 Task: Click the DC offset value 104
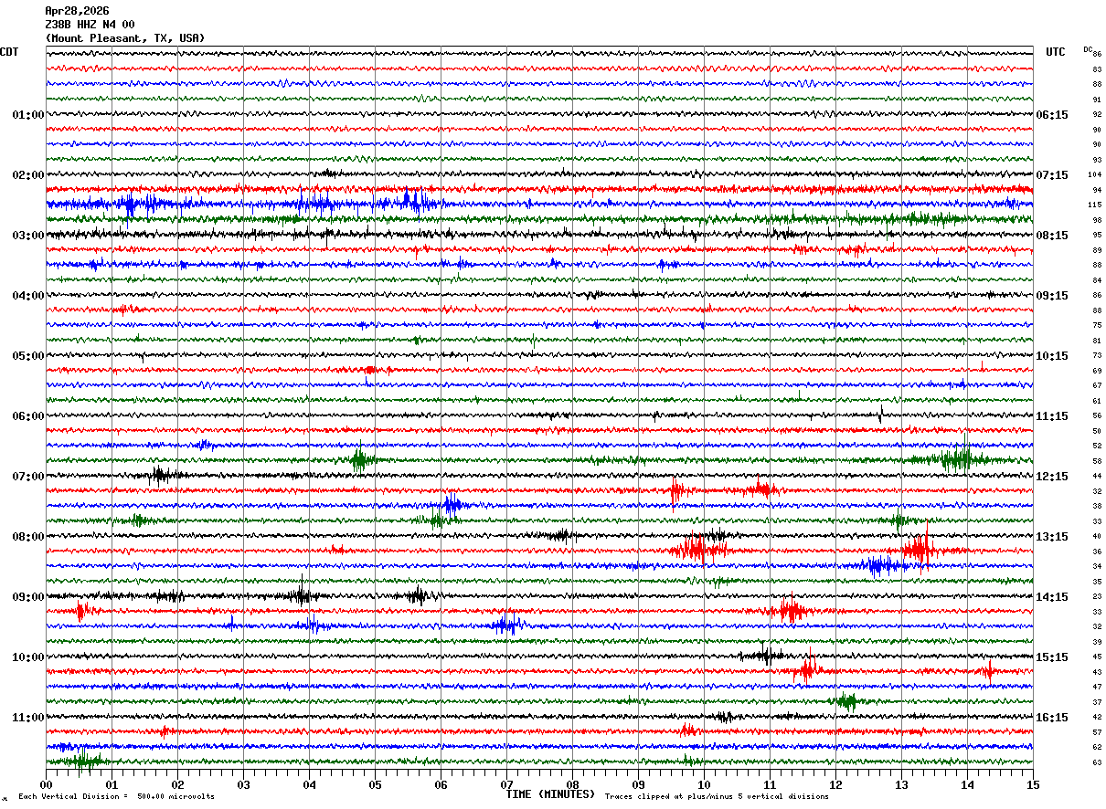click(x=1094, y=175)
